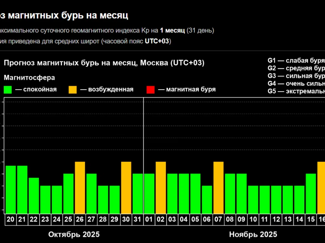Select the date label 10

click(253, 220)
